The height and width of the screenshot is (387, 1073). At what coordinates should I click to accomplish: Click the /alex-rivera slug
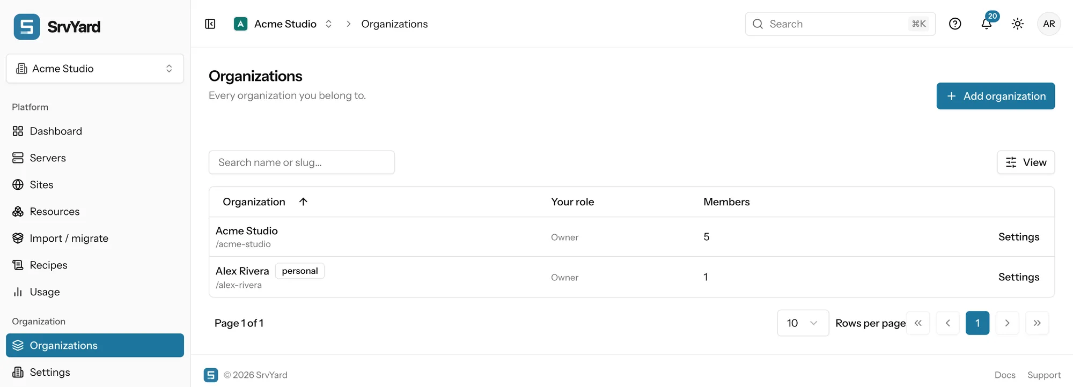click(x=239, y=285)
